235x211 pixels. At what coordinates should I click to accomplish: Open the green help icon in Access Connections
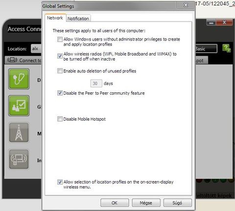pyautogui.click(x=227, y=48)
